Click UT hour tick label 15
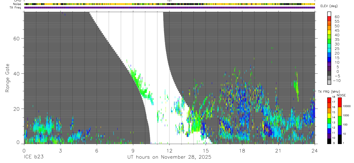Viewport: 354px width, 163px height. (206, 150)
